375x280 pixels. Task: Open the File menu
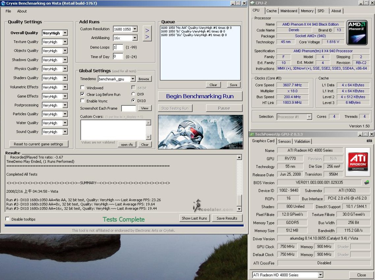[8, 11]
